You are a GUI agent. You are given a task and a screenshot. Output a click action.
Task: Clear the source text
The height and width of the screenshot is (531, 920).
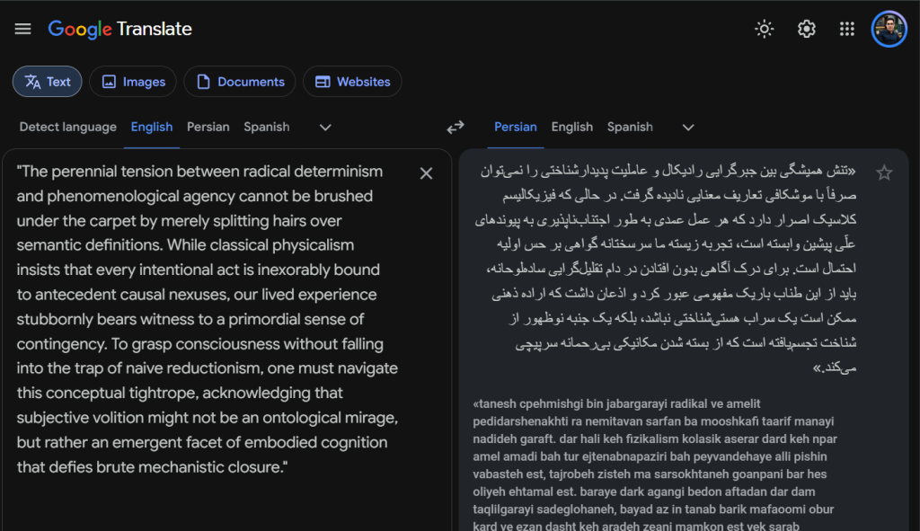(427, 173)
